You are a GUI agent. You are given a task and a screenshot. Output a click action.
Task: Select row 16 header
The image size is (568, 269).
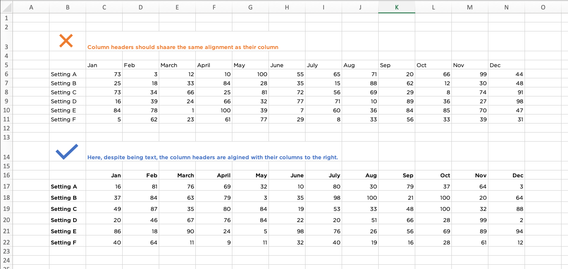(x=6, y=175)
